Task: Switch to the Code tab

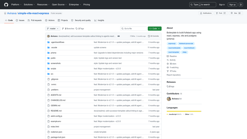Action: click(9, 20)
